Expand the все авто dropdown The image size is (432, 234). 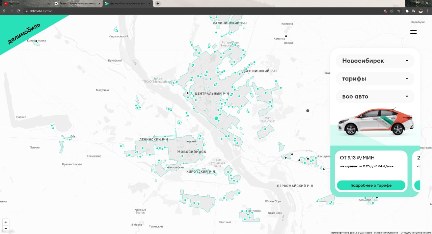375,97
